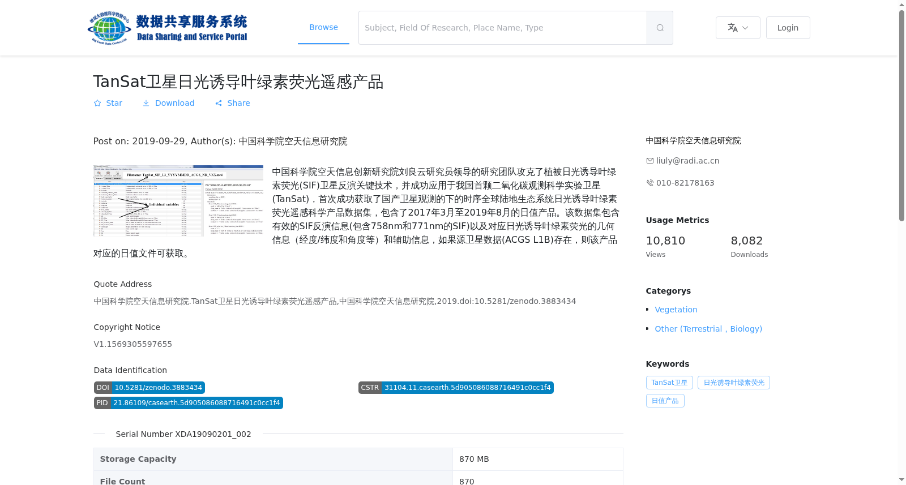Open the Browse tab
906x485 pixels.
[x=323, y=27]
